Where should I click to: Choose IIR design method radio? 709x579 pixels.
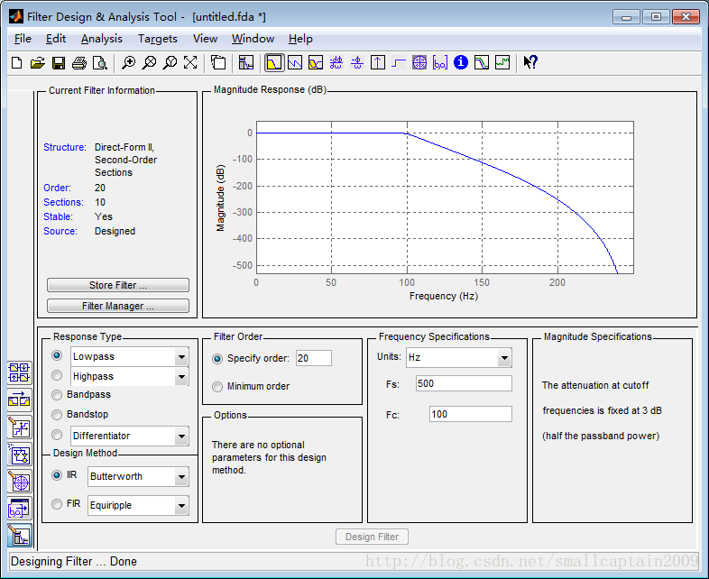coord(57,475)
